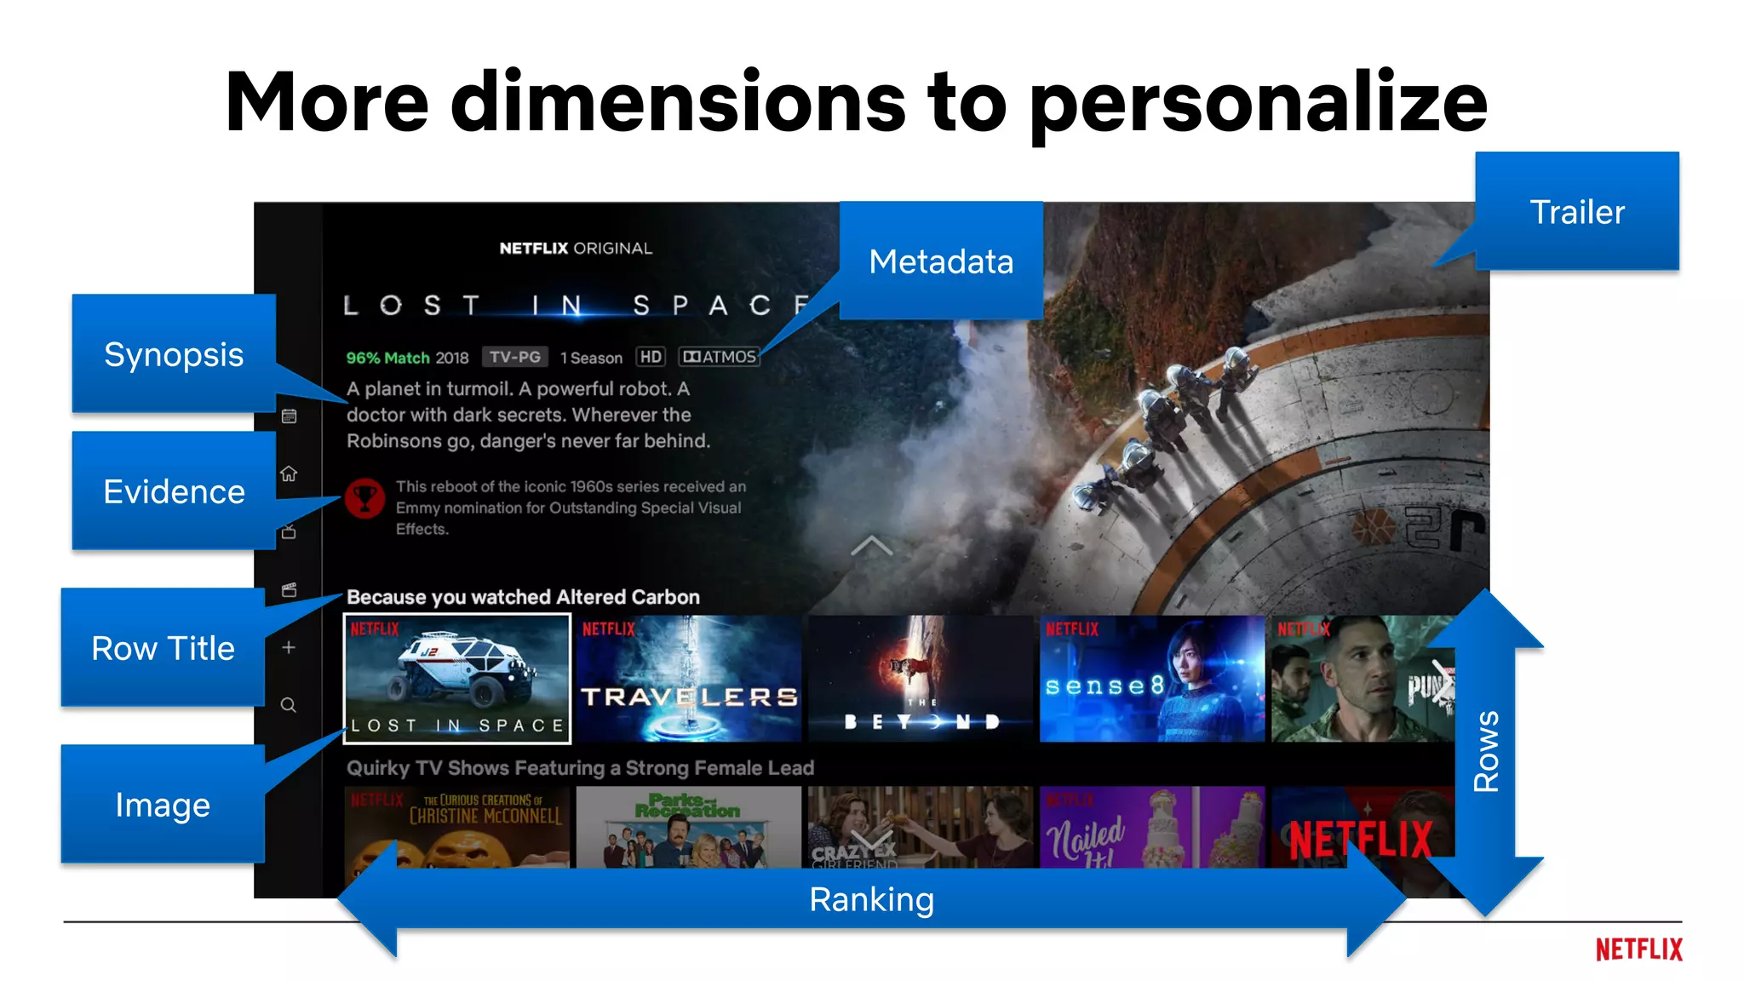This screenshot has width=1744, height=981.
Task: Click the Lost in Space title logo
Action: [577, 305]
